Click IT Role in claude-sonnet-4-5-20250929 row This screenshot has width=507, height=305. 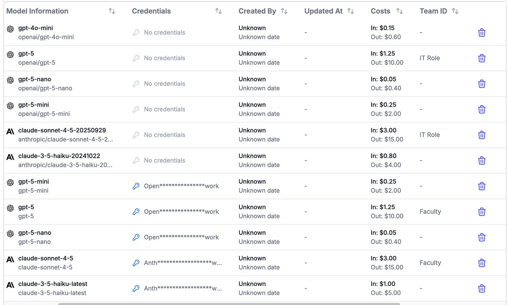[430, 135]
